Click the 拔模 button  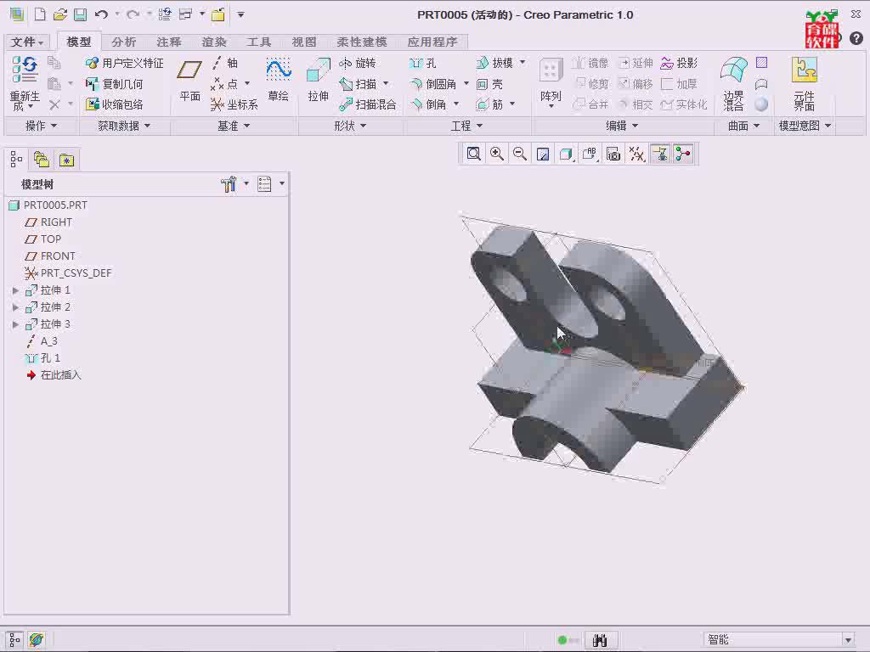(x=495, y=63)
